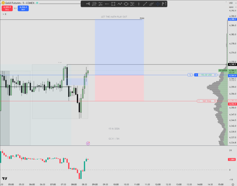Click the 4,352.9 red price label
This screenshot has width=237, height=186.
coord(232,104)
